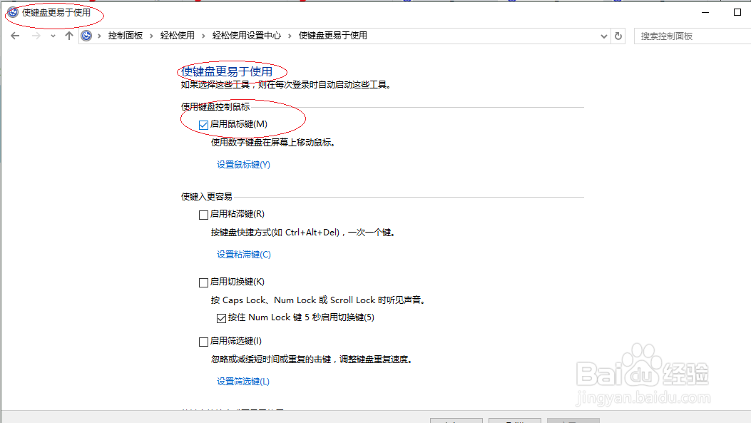Click the 设置粘滞键(C) link

pos(242,254)
